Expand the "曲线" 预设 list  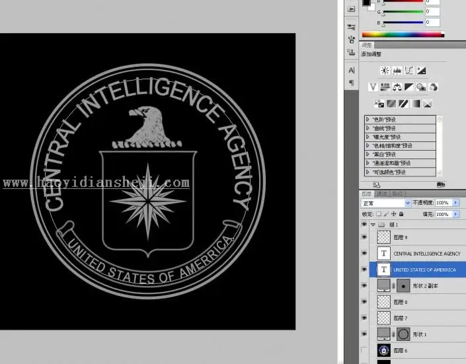[x=368, y=128]
